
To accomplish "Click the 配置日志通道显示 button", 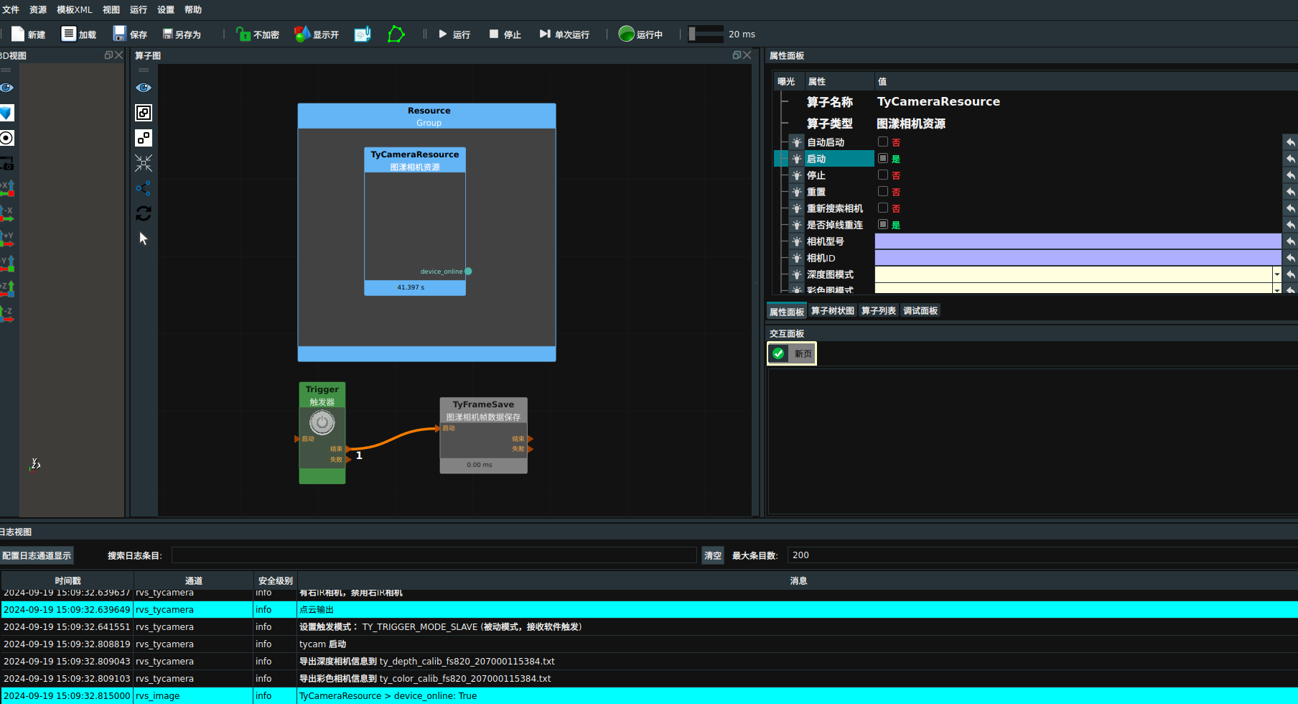I will [37, 555].
